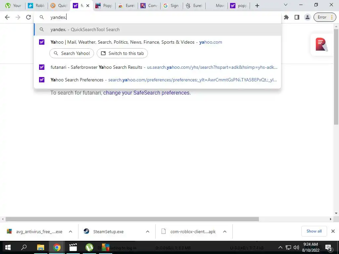
Task: Click the vertical scrollbar thumb
Action: point(336,77)
